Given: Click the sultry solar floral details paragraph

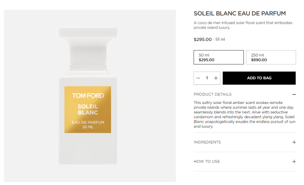Looking at the screenshot, I should pos(244,115).
